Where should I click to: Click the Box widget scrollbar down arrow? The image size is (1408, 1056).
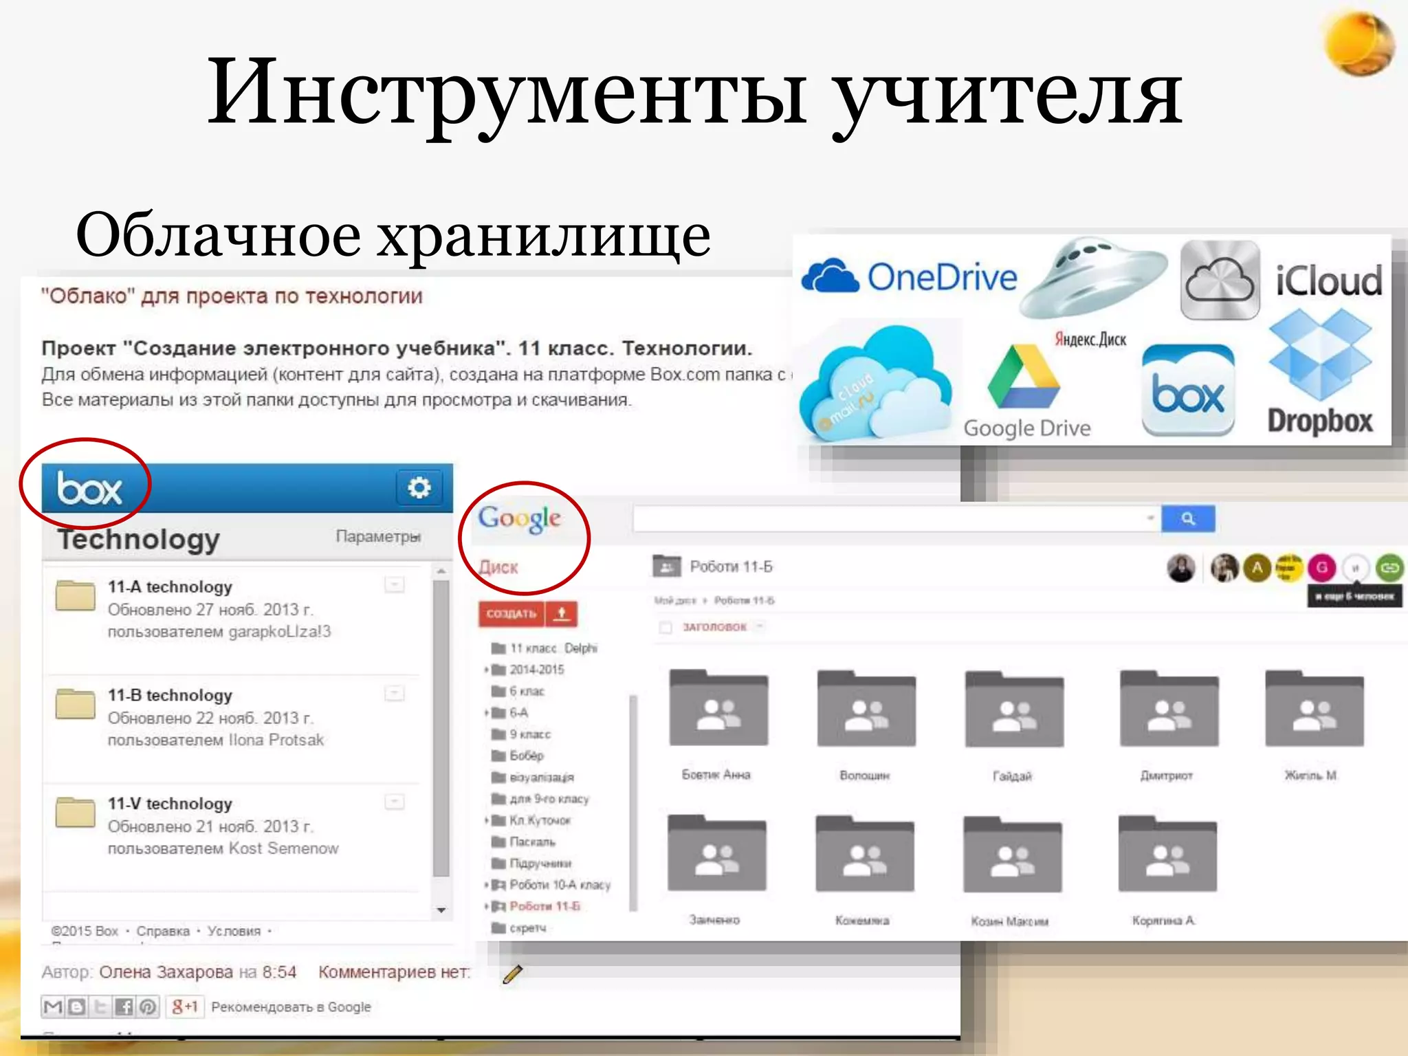pyautogui.click(x=441, y=910)
